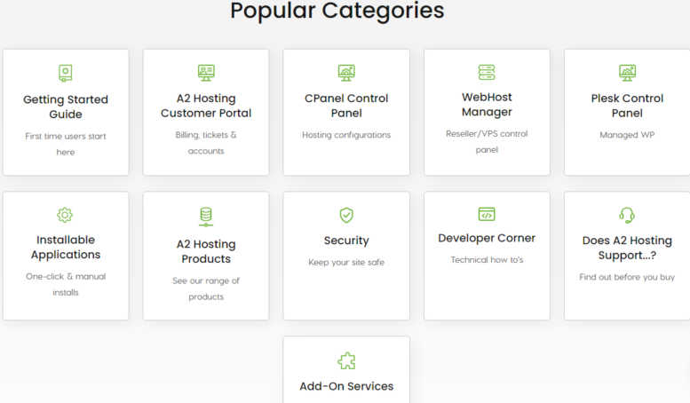This screenshot has width=690, height=403.
Task: Click the Plesk Control Panel monitor icon
Action: point(627,73)
